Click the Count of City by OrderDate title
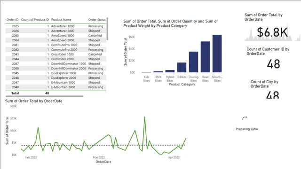 (264, 84)
